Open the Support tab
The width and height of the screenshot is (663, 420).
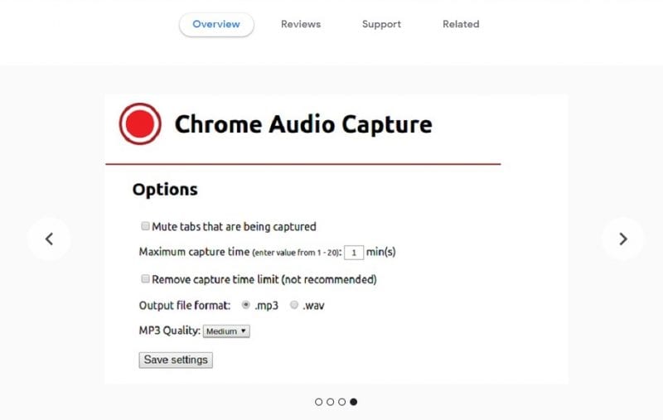[381, 24]
